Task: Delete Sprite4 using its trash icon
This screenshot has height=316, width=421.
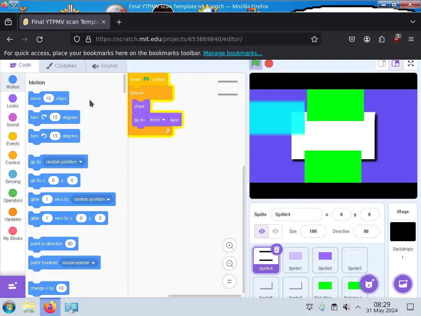Action: click(277, 250)
